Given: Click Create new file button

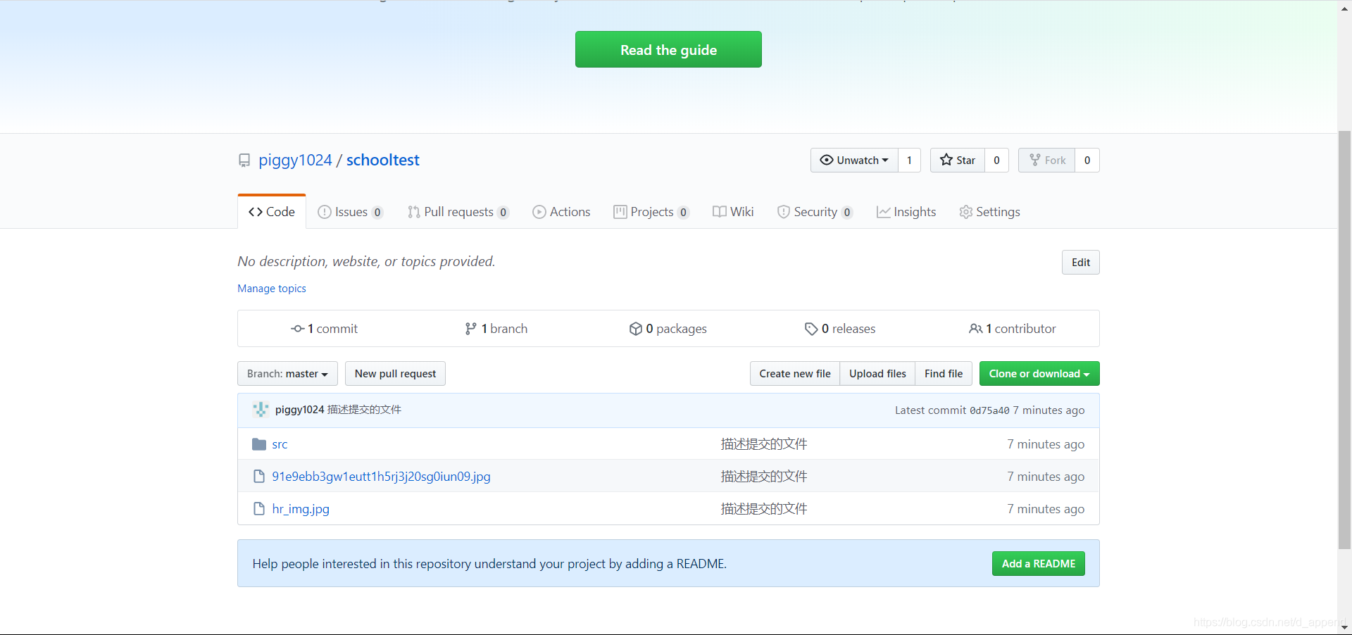Looking at the screenshot, I should pos(795,373).
